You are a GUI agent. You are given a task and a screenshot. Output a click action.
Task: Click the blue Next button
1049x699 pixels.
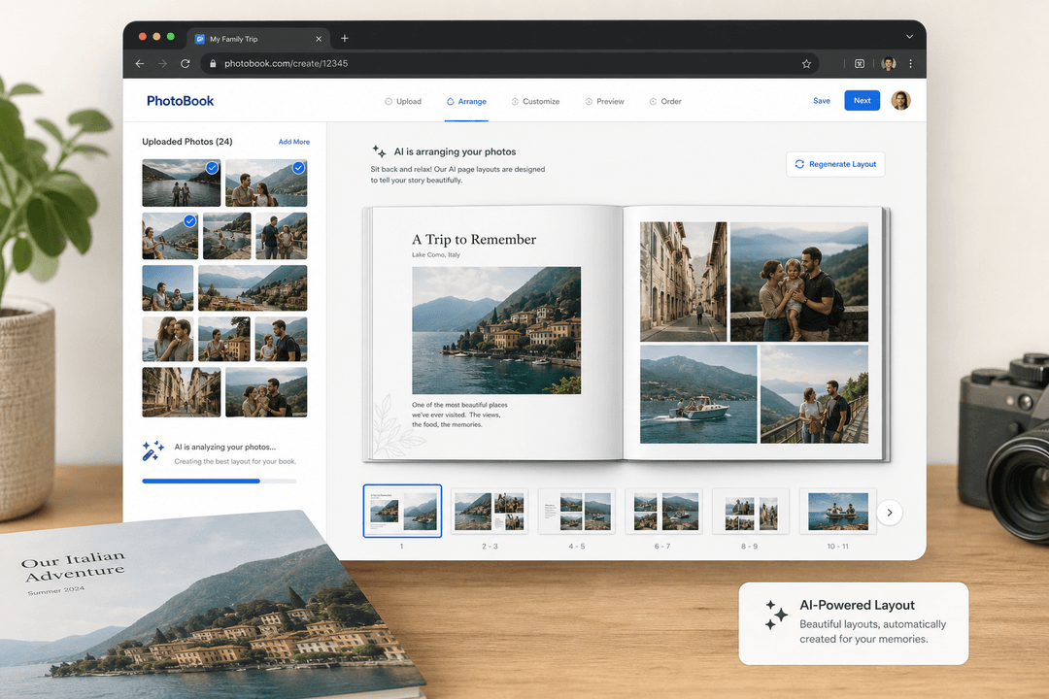pyautogui.click(x=862, y=100)
